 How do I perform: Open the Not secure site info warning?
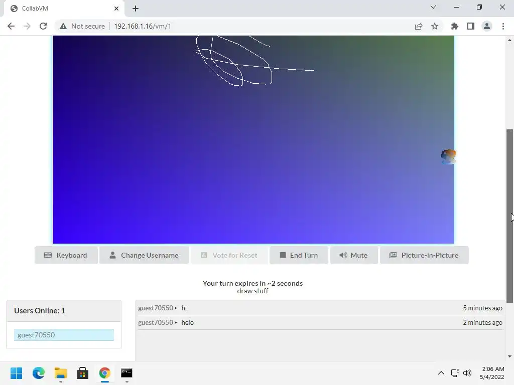click(x=82, y=26)
